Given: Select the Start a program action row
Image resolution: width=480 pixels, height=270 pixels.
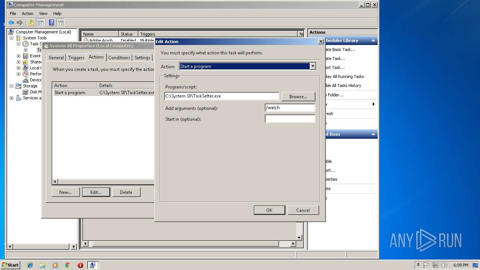Looking at the screenshot, I should pos(103,93).
